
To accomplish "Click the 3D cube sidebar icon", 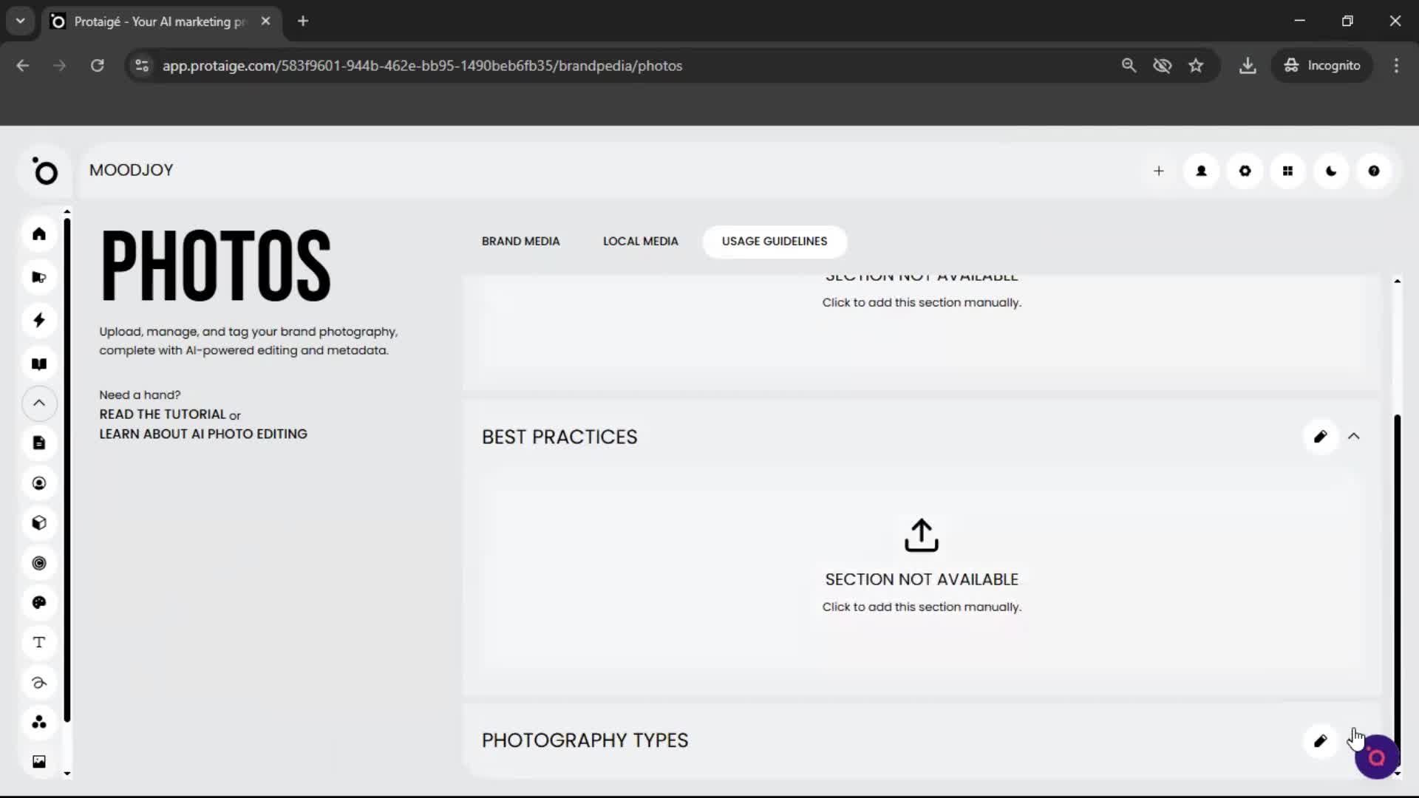I will pos(38,522).
